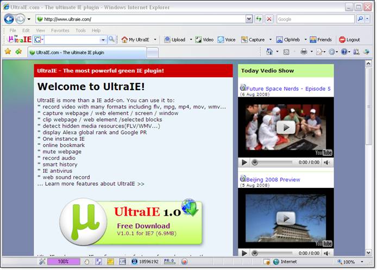
Task: Click the purple 100% bar in status bar
Action: 64,262
